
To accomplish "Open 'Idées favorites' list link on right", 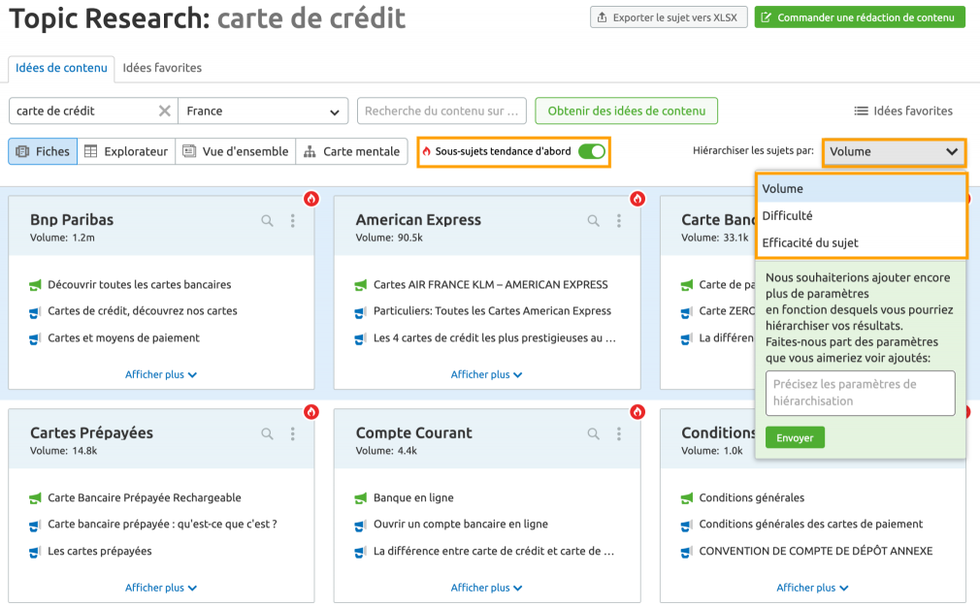I will 903,112.
